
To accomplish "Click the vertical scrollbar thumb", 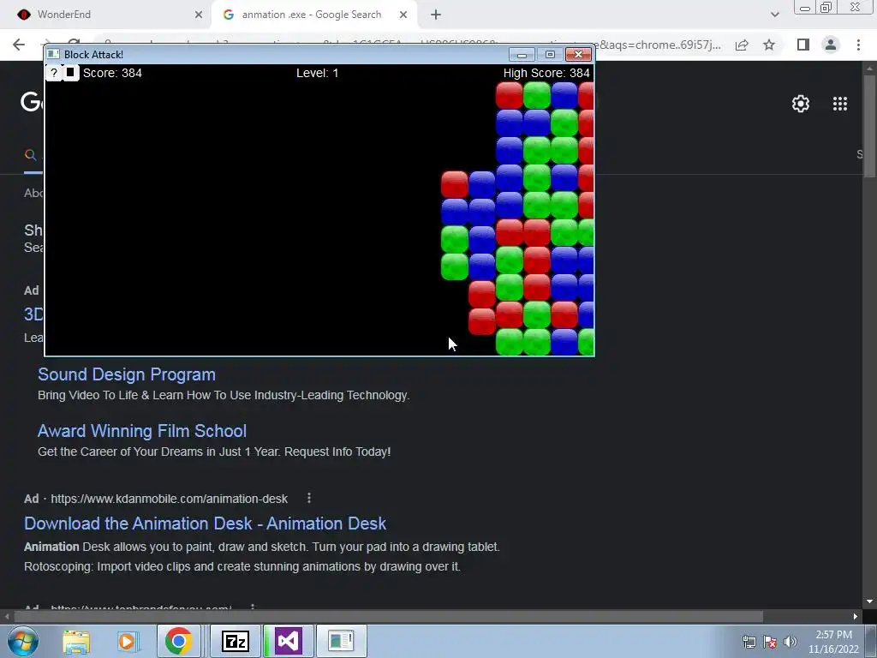I will point(869,127).
